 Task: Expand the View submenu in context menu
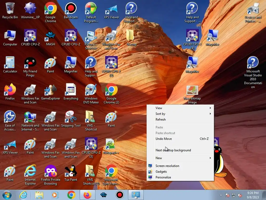(x=180, y=108)
